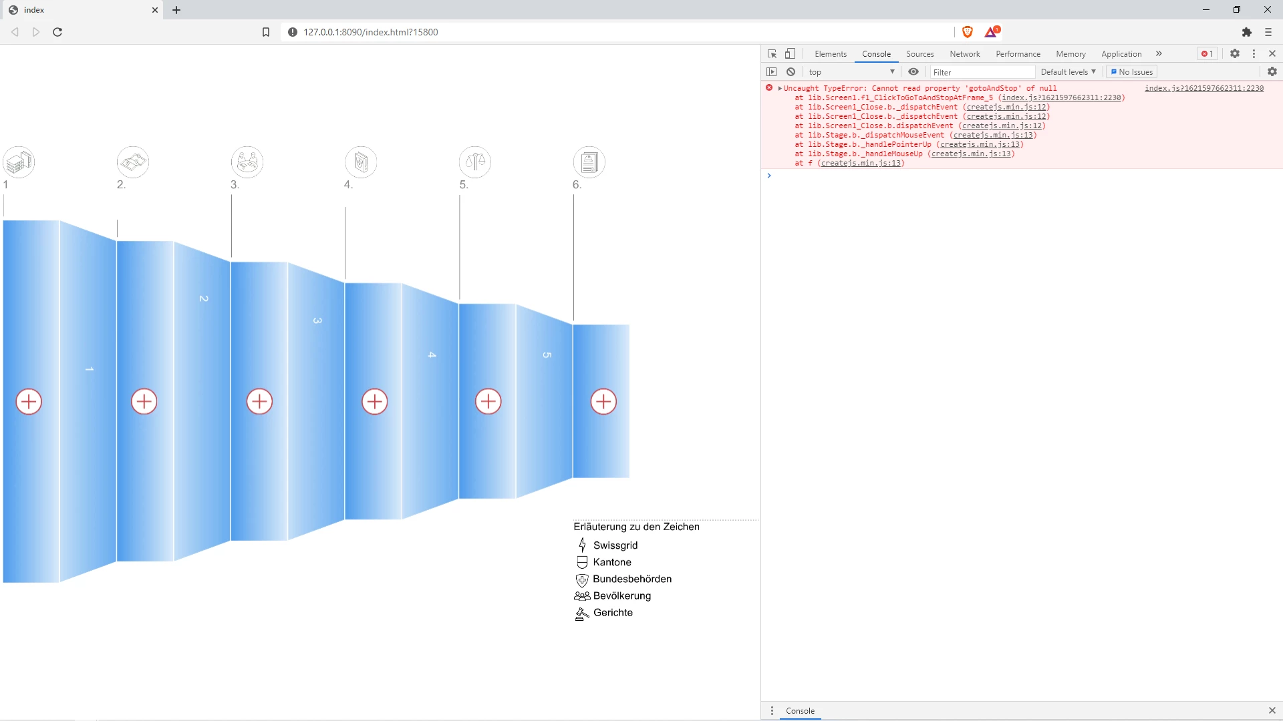Show more DevTools tabs chevron

(1159, 53)
